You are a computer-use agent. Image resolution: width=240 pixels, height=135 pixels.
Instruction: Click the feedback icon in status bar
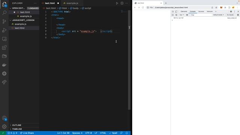pos(121,133)
